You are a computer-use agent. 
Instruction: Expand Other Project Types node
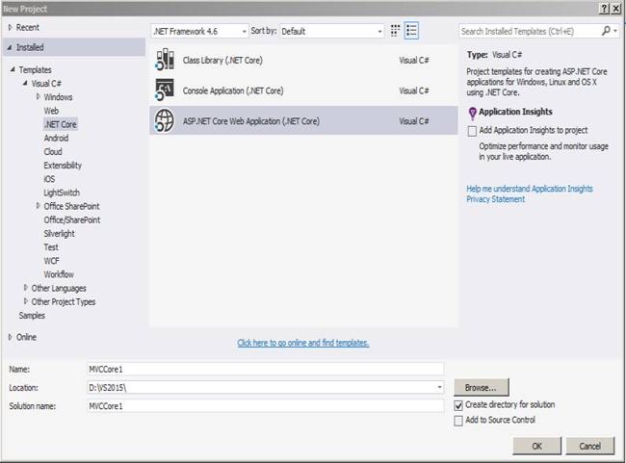point(26,301)
